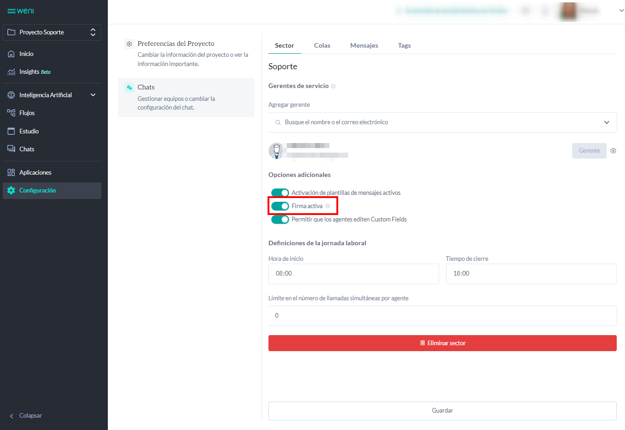Viewport: 625px width, 430px height.
Task: Open Estudio from the sidebar icon
Action: point(11,131)
